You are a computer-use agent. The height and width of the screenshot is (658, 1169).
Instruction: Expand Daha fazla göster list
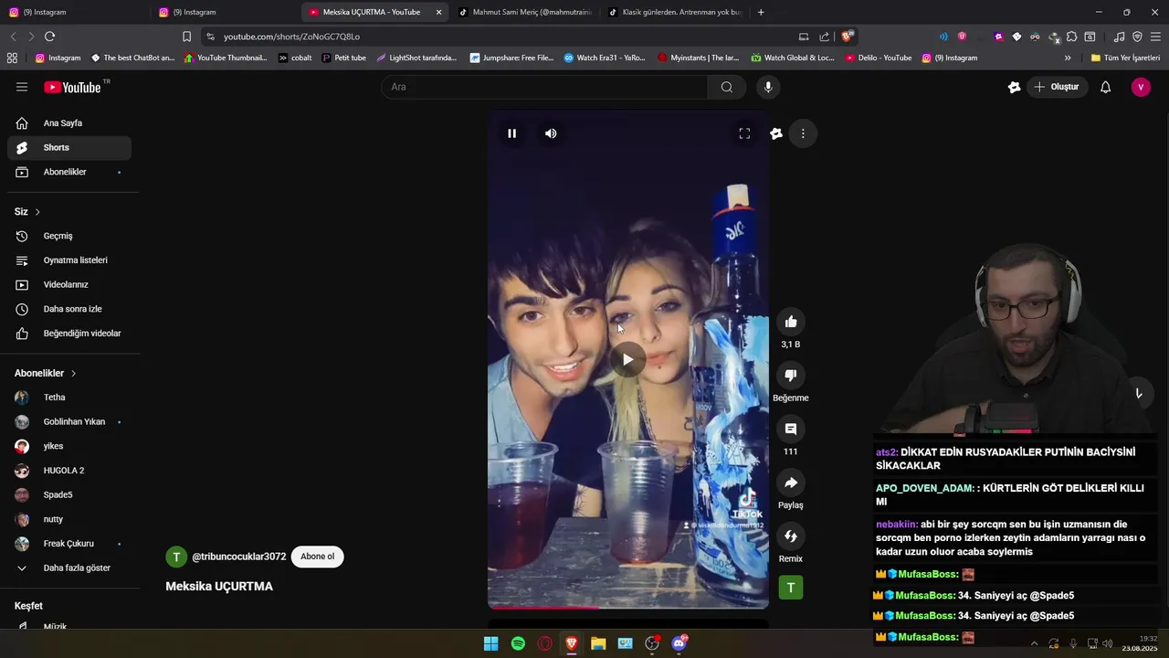click(69, 568)
